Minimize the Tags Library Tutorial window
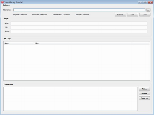The image size is (154, 115). [140, 2]
